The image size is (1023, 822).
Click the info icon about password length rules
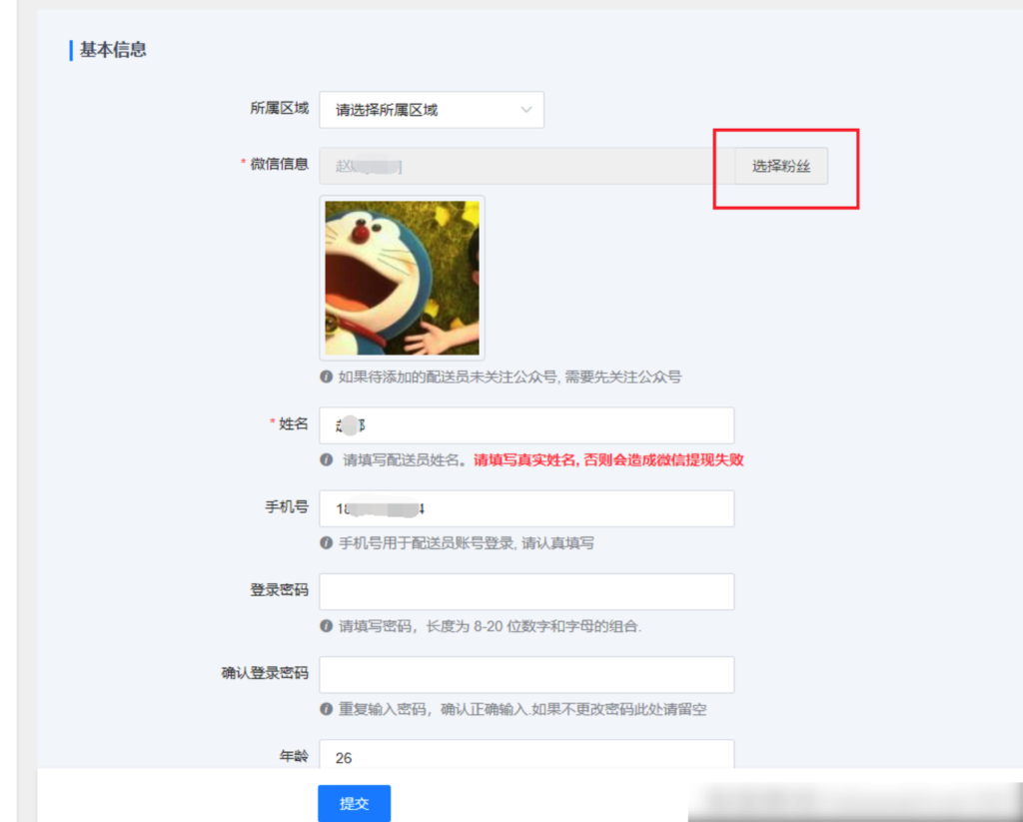[325, 626]
